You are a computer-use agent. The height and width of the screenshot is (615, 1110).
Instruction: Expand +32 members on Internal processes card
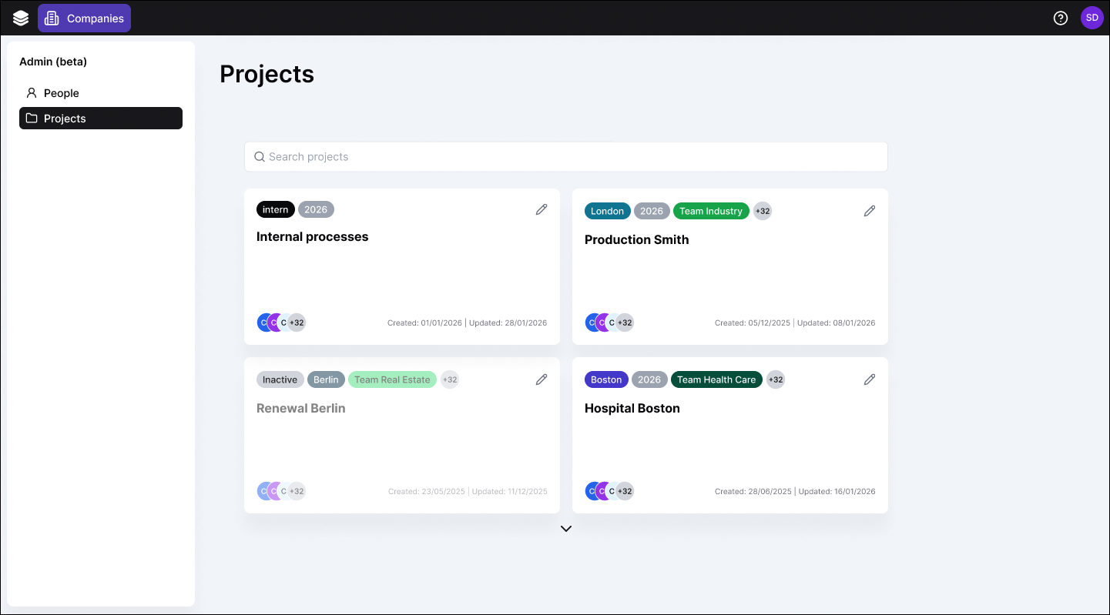[x=297, y=323]
